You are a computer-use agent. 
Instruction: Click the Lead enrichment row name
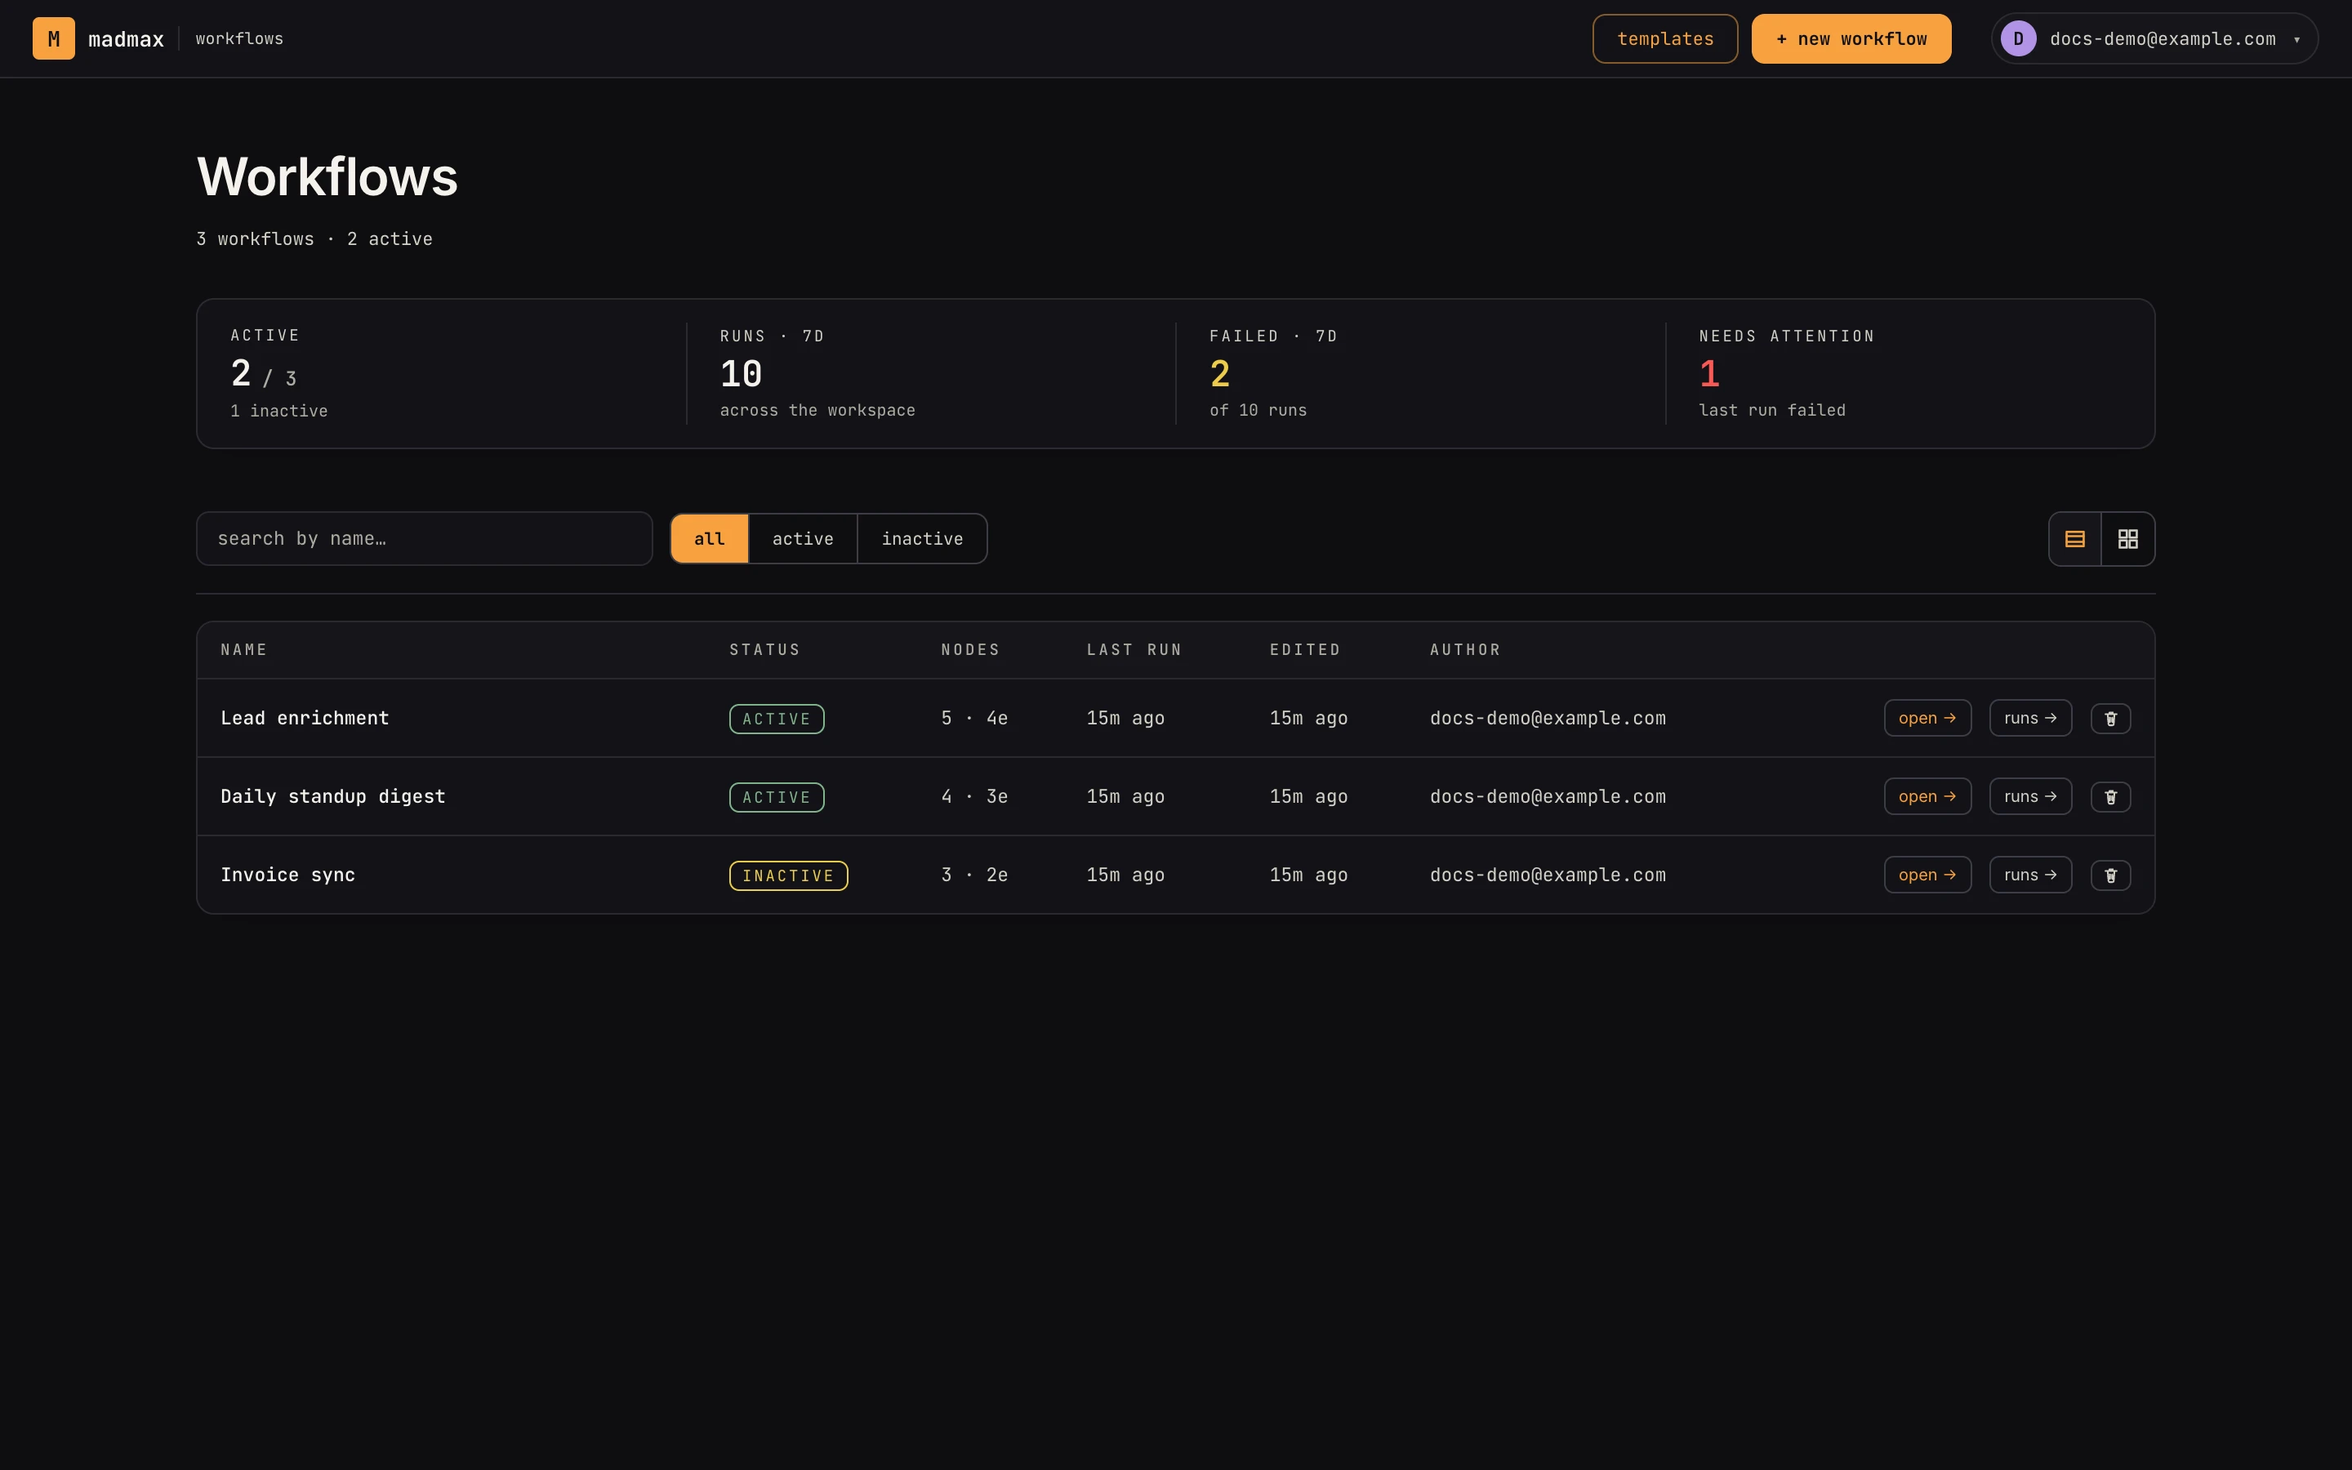(x=304, y=719)
